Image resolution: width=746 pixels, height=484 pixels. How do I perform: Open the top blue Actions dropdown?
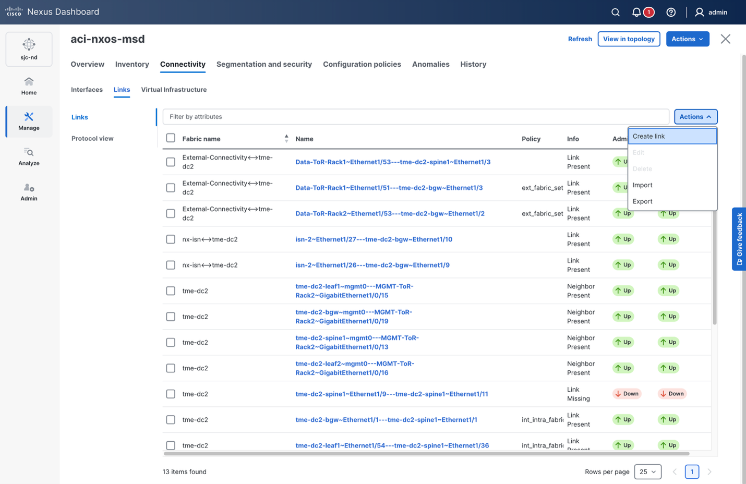(687, 39)
